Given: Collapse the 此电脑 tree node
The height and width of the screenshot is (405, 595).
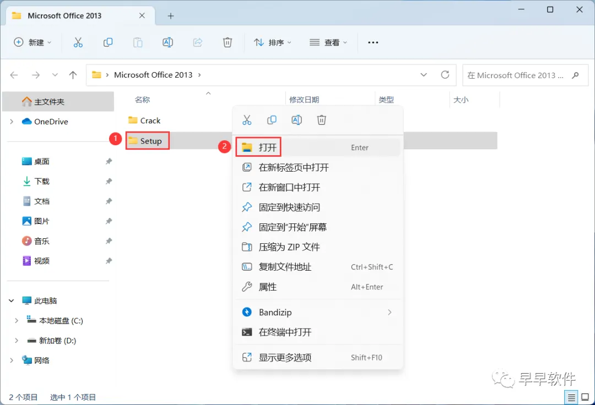Looking at the screenshot, I should pos(12,301).
